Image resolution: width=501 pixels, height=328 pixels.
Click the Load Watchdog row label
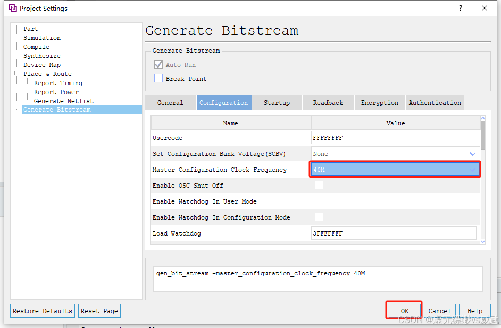[x=177, y=233]
